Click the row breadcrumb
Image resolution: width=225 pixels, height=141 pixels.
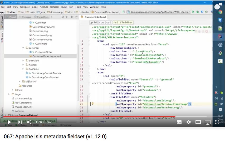point(101,23)
